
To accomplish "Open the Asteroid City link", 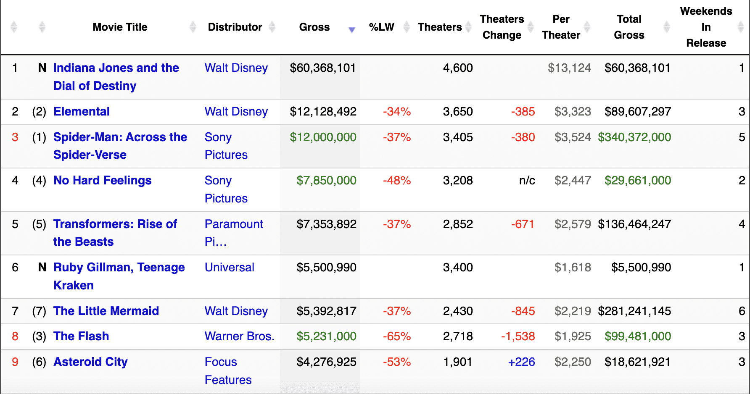I will (90, 362).
